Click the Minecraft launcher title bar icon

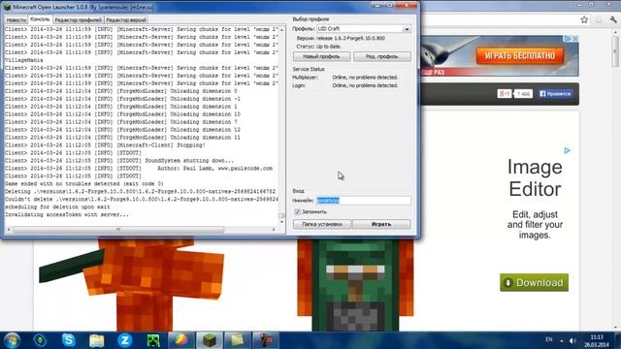click(8, 7)
